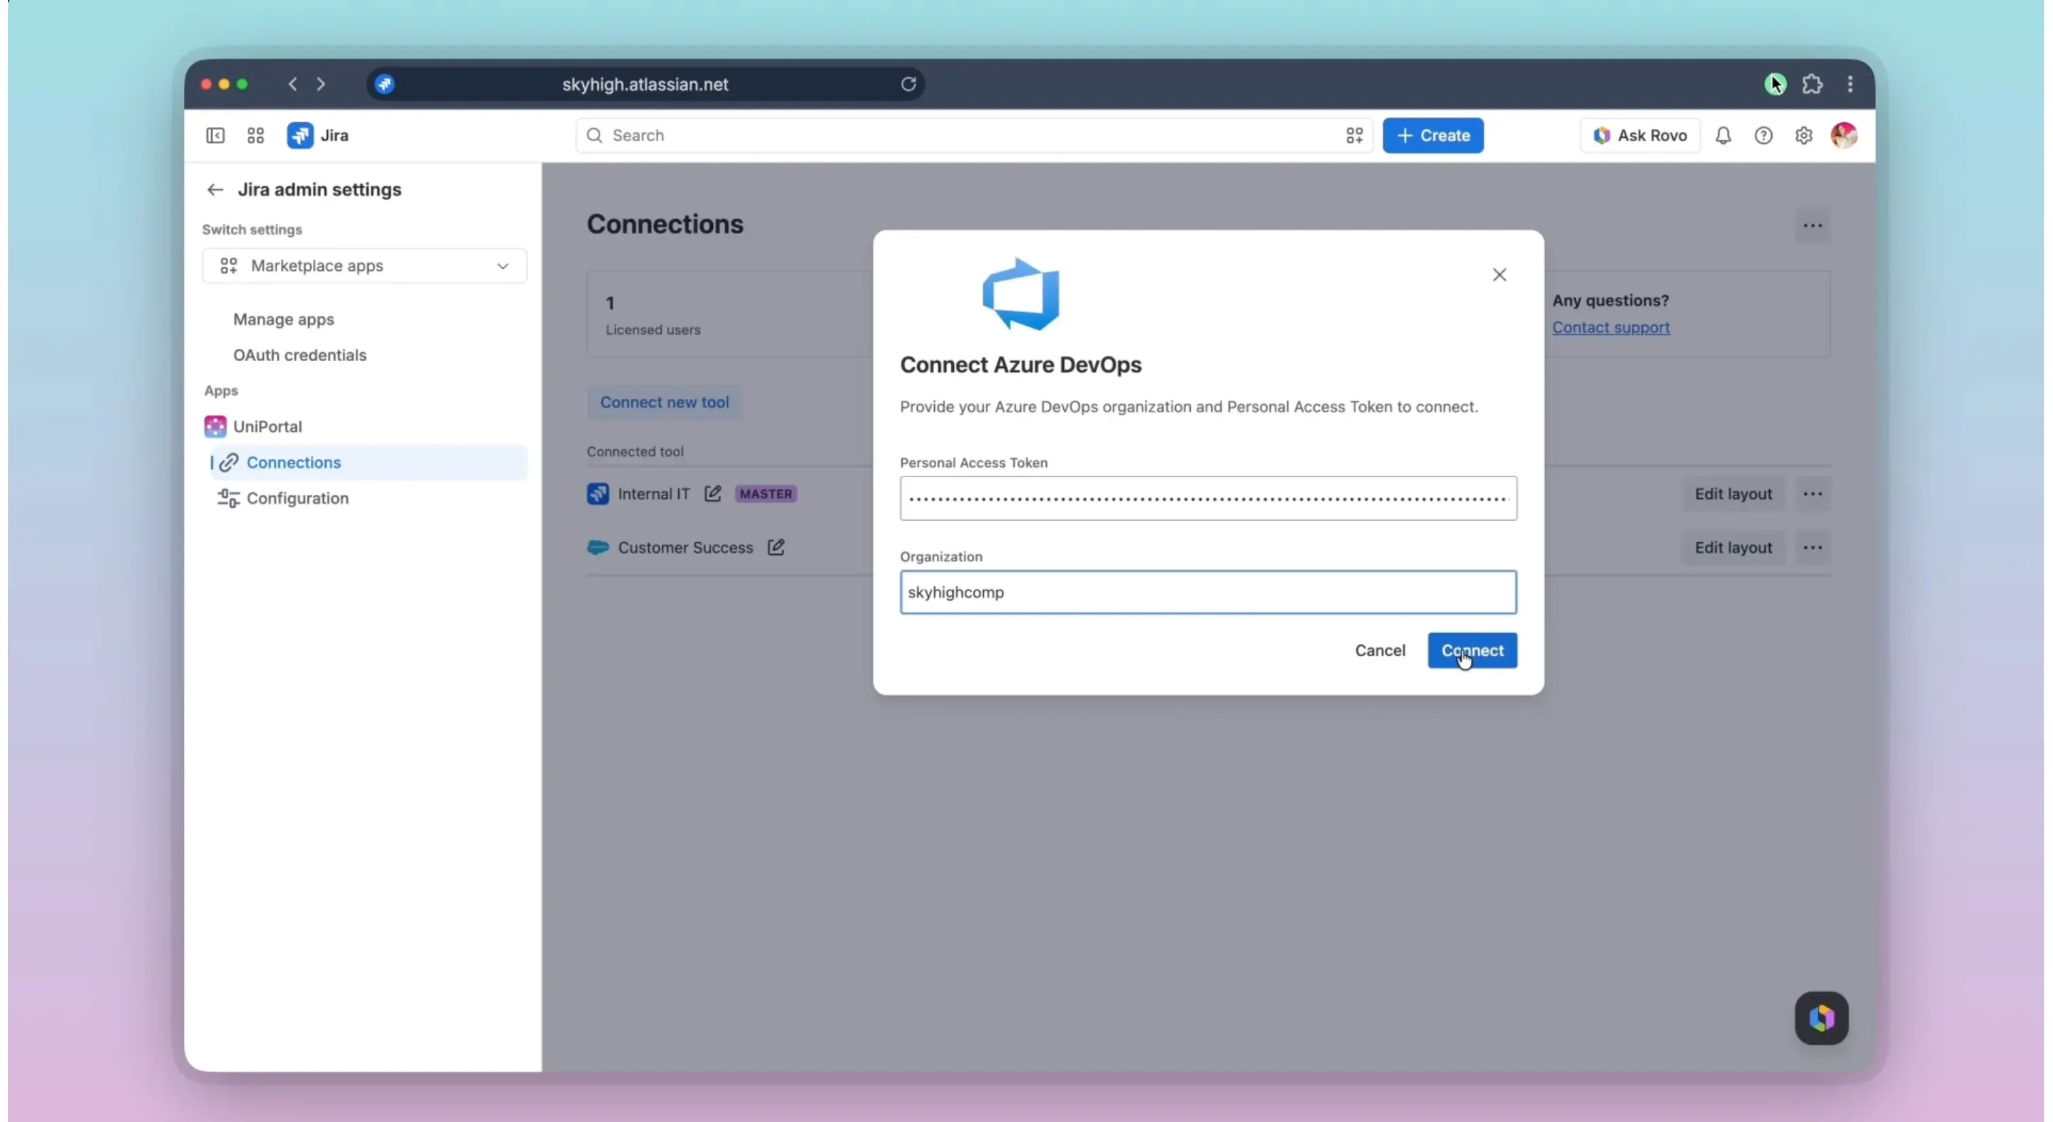Open the help question mark icon

1763,136
